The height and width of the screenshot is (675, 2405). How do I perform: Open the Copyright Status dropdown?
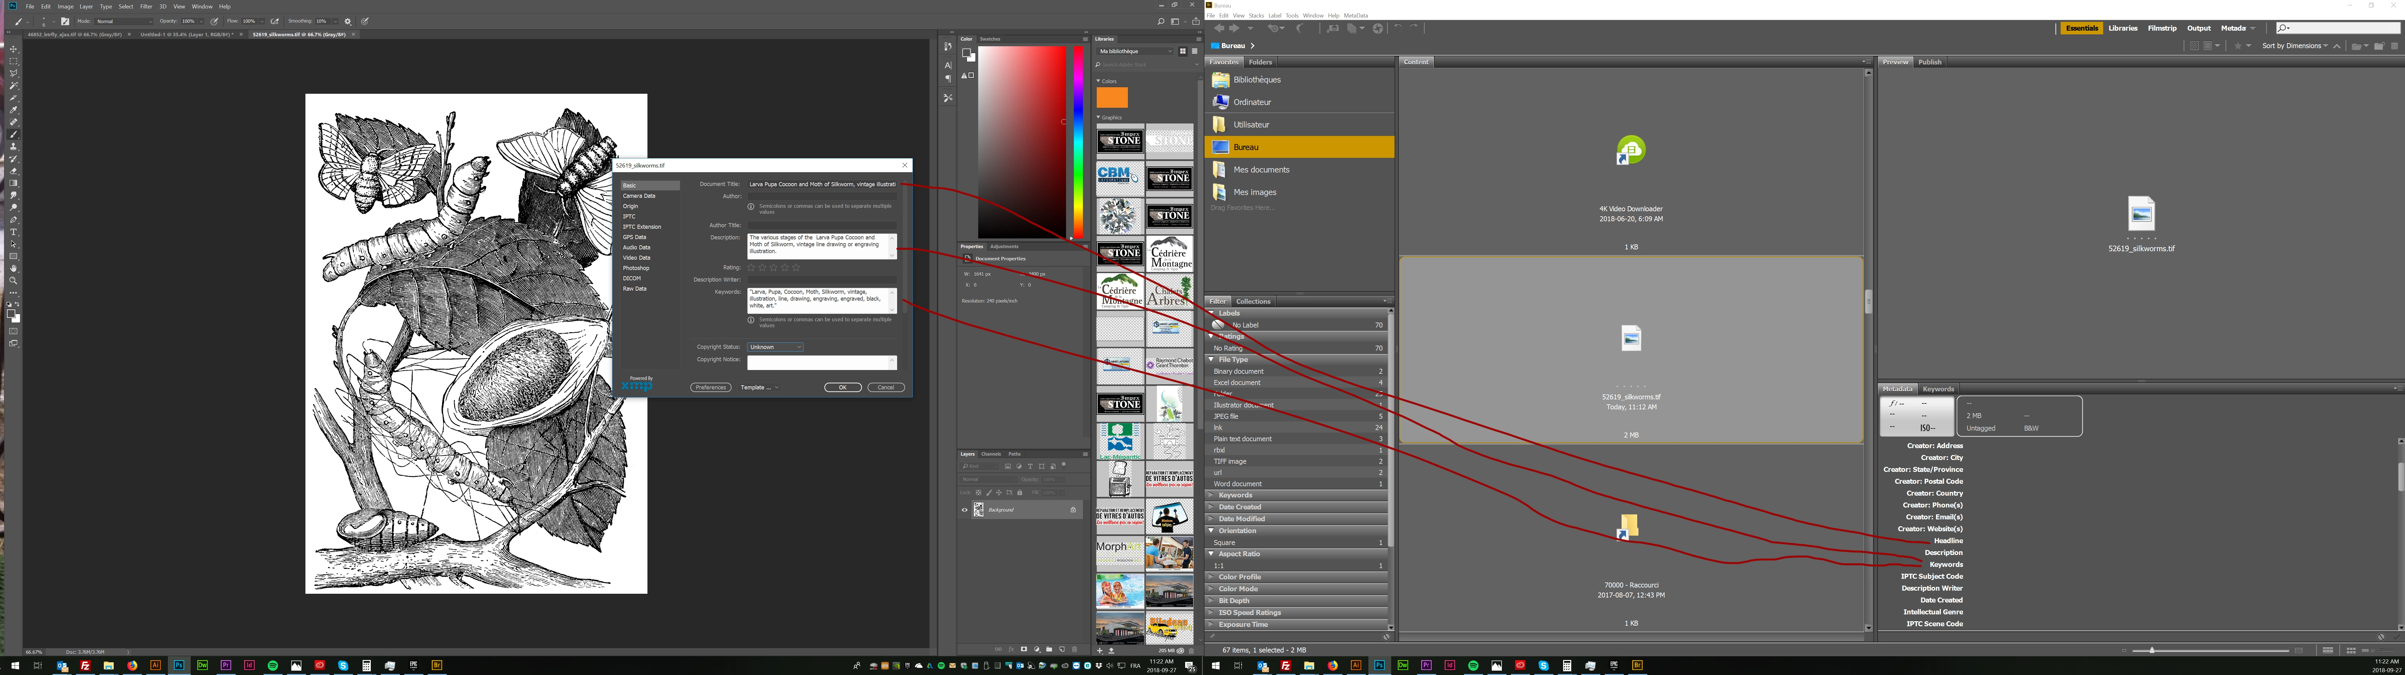pos(775,347)
